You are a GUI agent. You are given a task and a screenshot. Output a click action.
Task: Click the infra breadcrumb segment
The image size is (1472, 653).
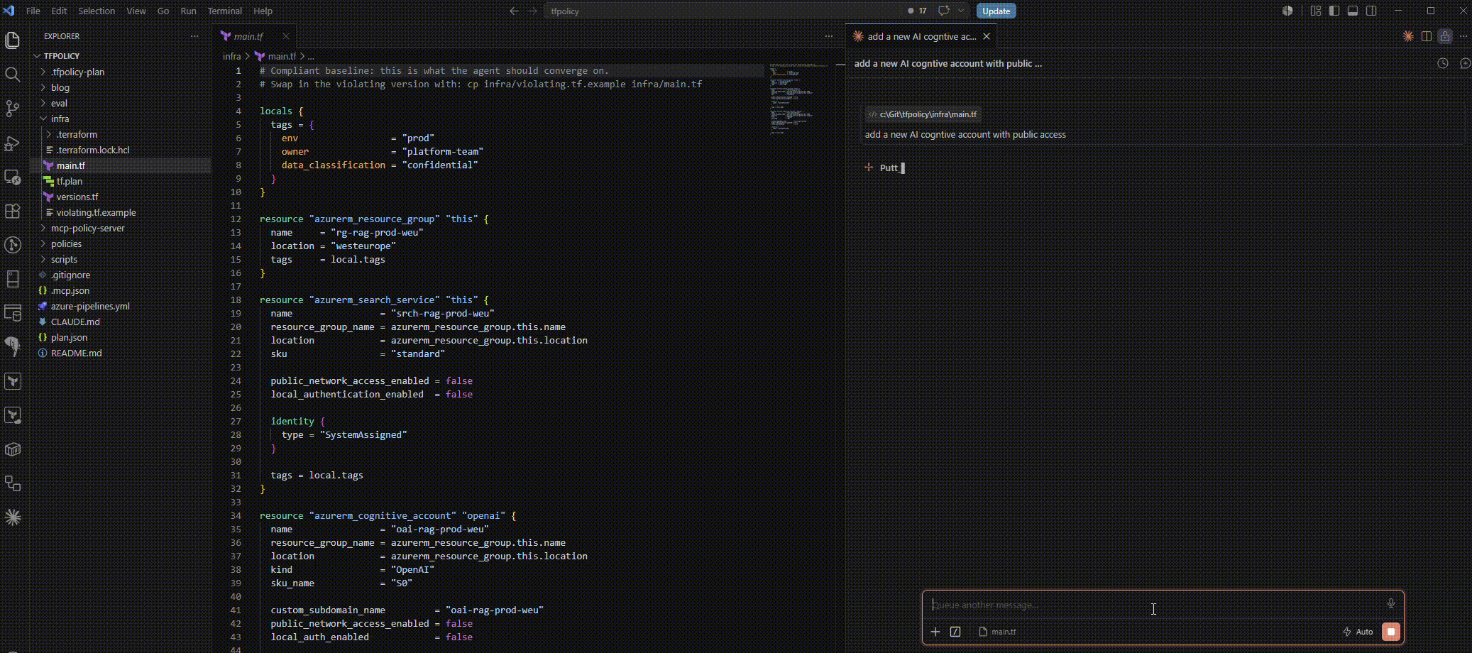point(231,56)
